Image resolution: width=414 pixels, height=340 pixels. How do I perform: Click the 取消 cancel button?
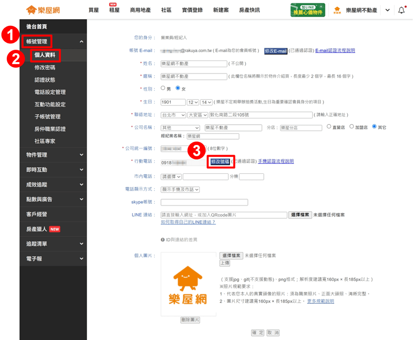(273, 333)
